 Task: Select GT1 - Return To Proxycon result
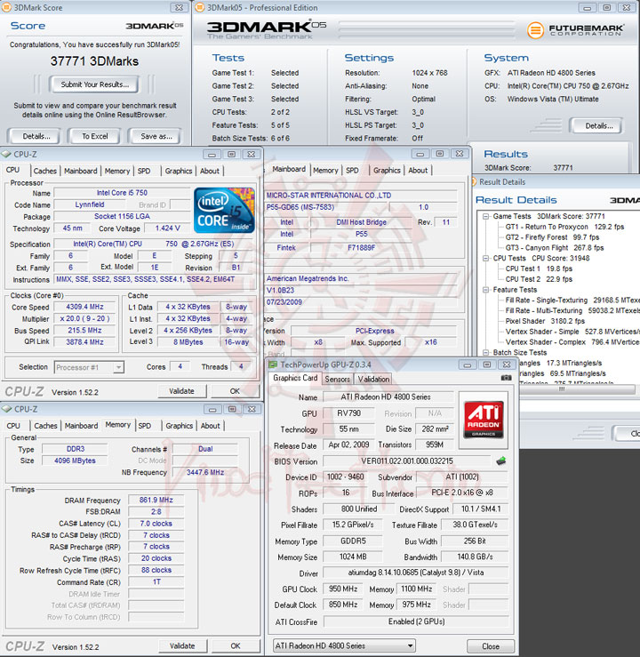564,227
